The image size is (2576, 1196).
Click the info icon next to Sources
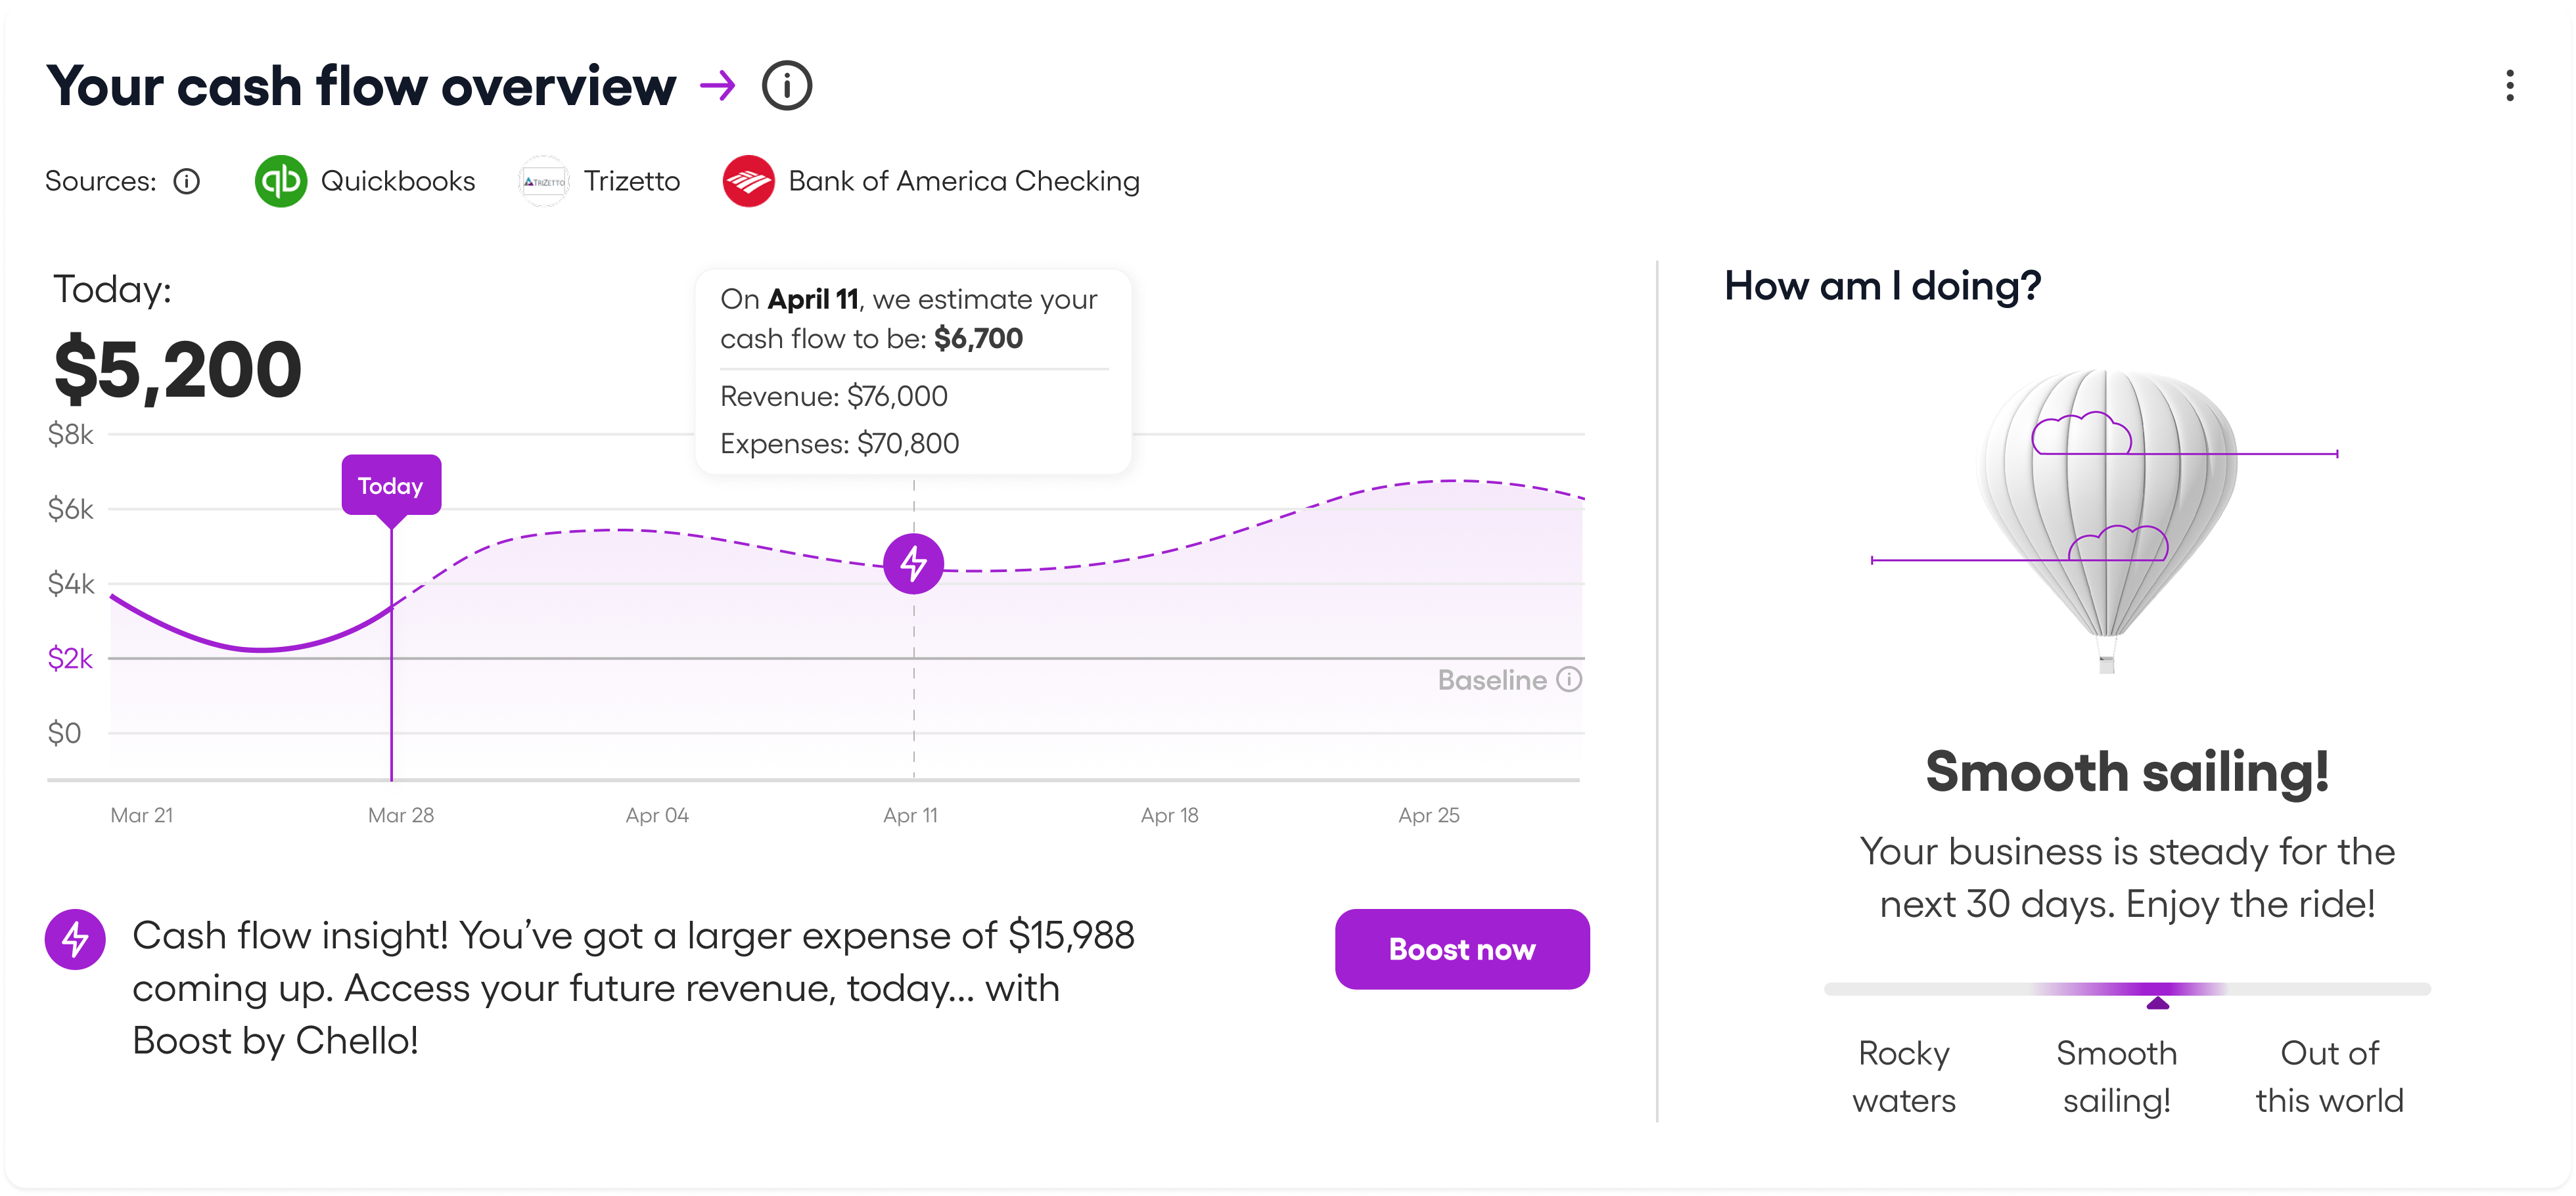point(187,181)
